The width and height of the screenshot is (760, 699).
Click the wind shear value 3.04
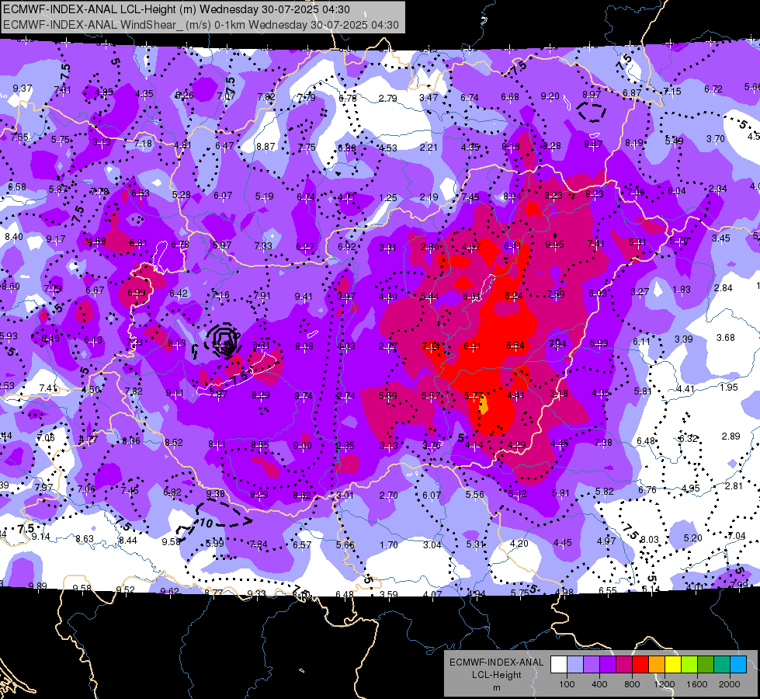pyautogui.click(x=432, y=544)
